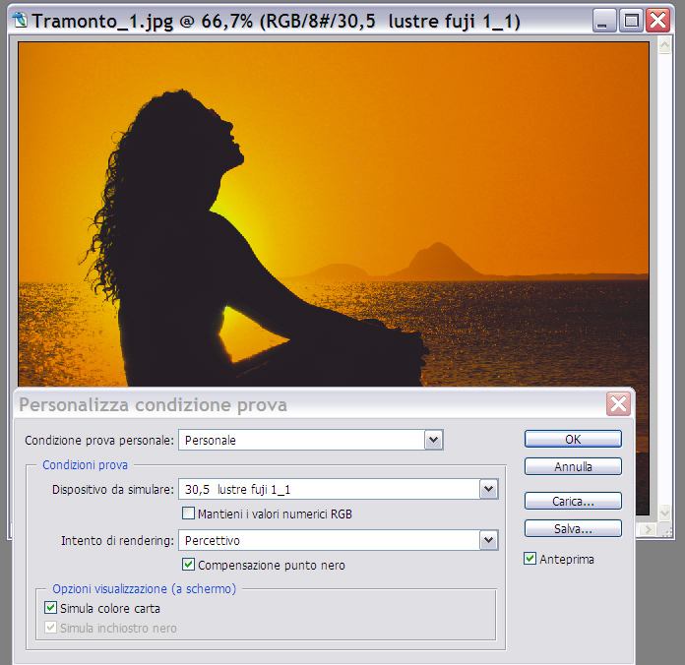Click the Tramonto_1.jpg window title text
Screen dimensions: 685x665
click(277, 21)
